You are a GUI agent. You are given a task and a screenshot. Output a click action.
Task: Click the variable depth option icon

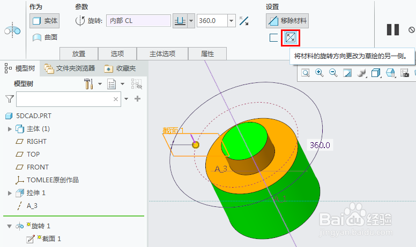click(180, 21)
